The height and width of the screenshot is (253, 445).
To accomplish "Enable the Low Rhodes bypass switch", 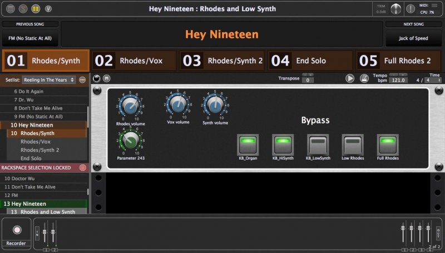I will pos(351,144).
